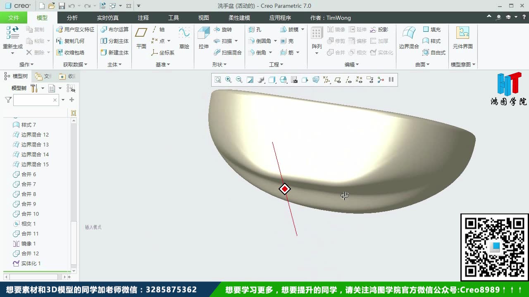
Task: Click the 复制几何 (Copy Geometry) button
Action: point(75,41)
